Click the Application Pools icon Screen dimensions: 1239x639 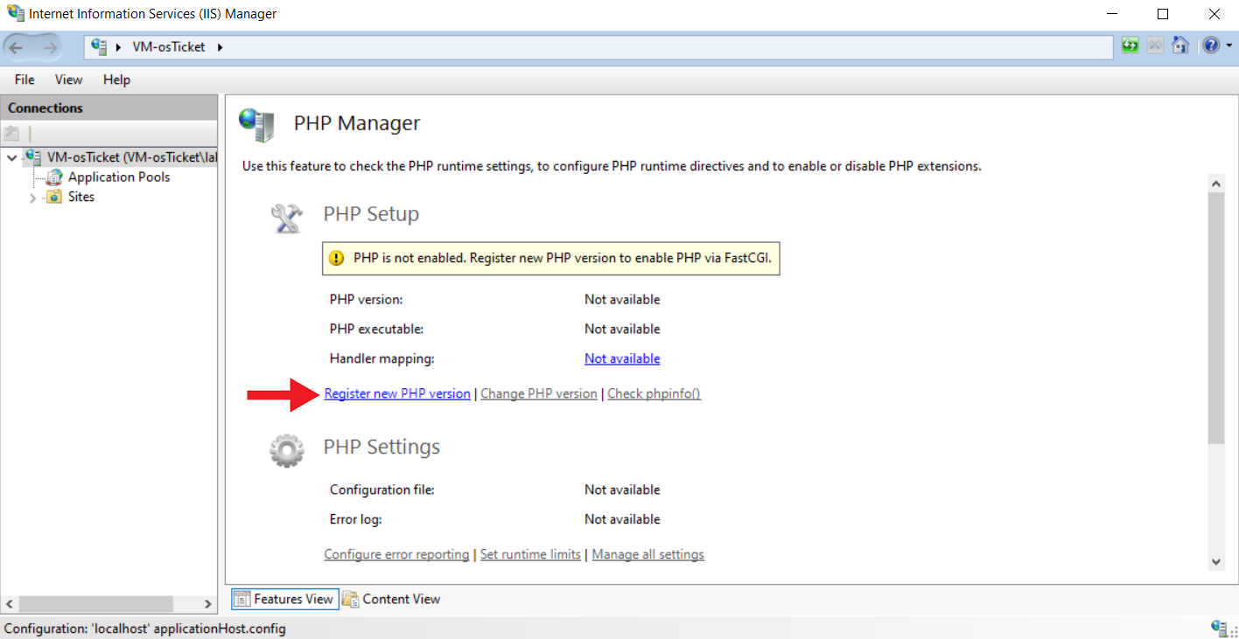54,177
